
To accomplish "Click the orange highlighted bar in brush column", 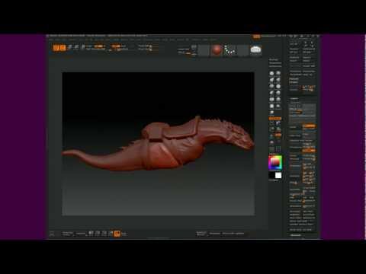I will click(x=275, y=119).
